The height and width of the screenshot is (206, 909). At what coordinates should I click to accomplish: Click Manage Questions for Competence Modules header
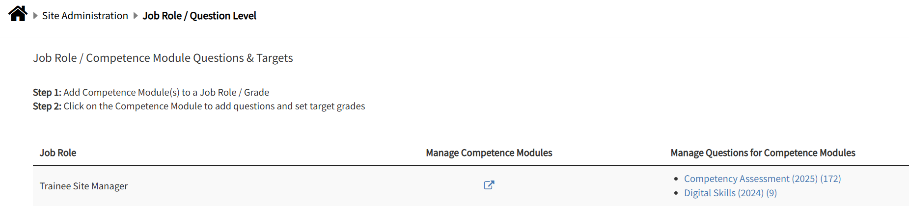tap(763, 153)
